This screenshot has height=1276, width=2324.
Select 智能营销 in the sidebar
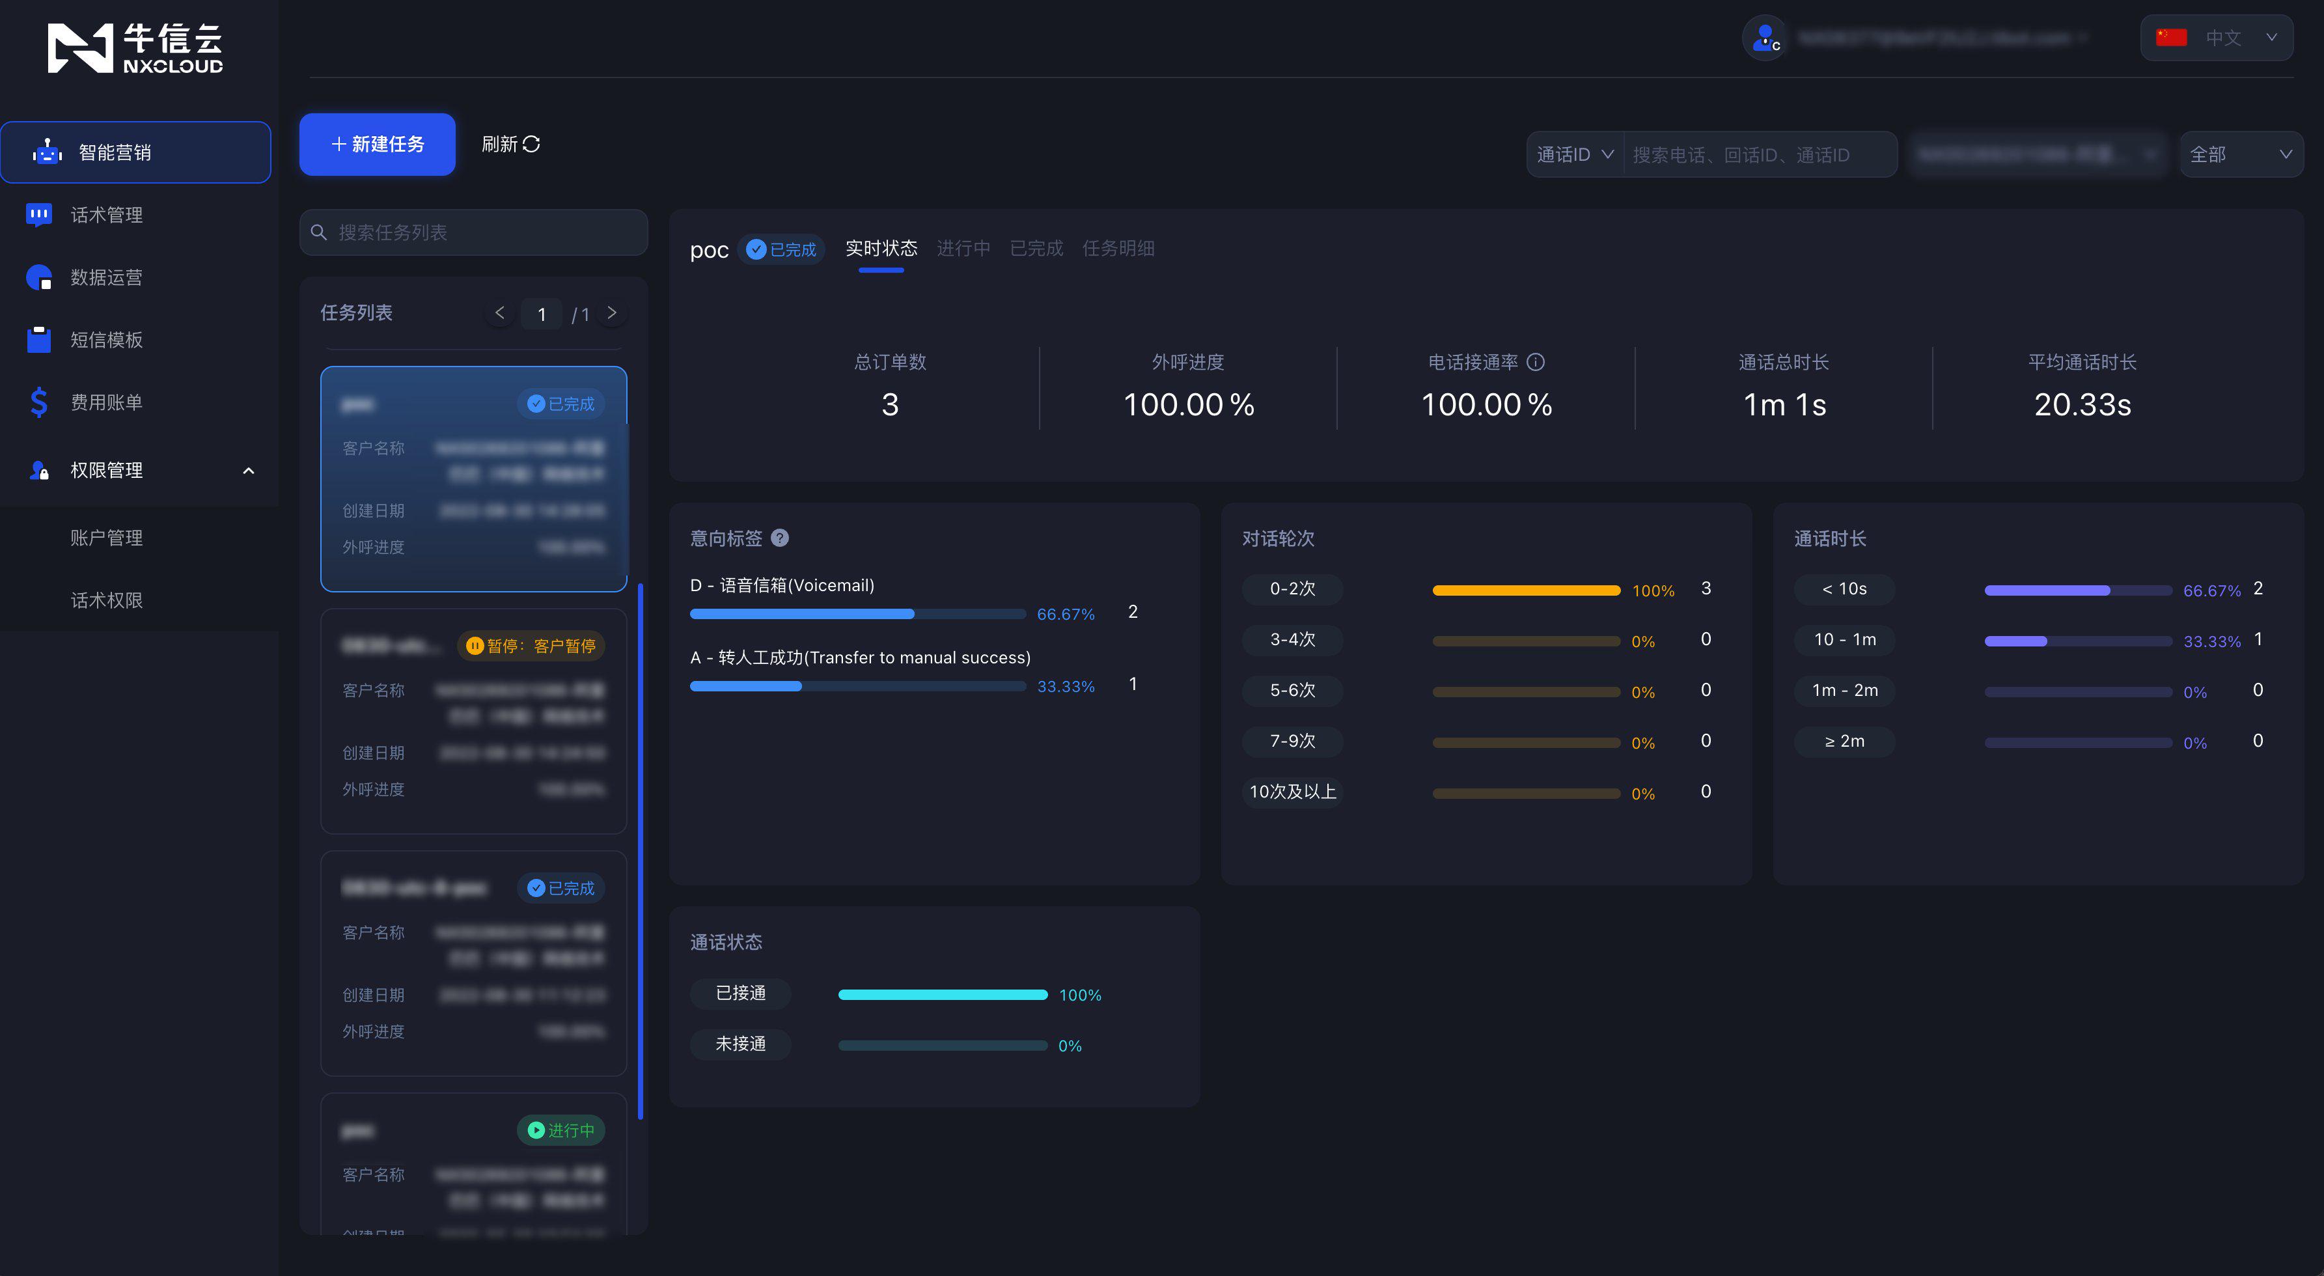pos(135,152)
